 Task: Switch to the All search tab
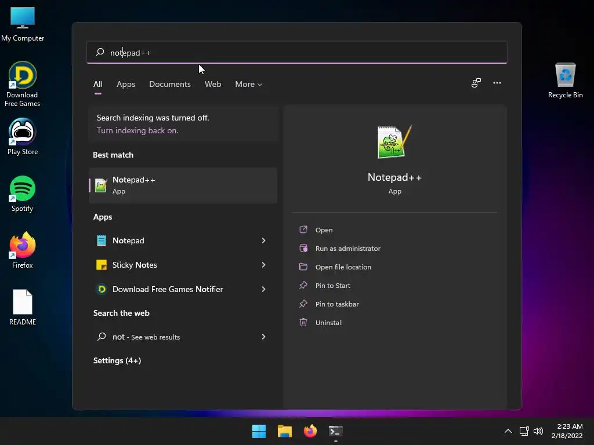point(97,85)
